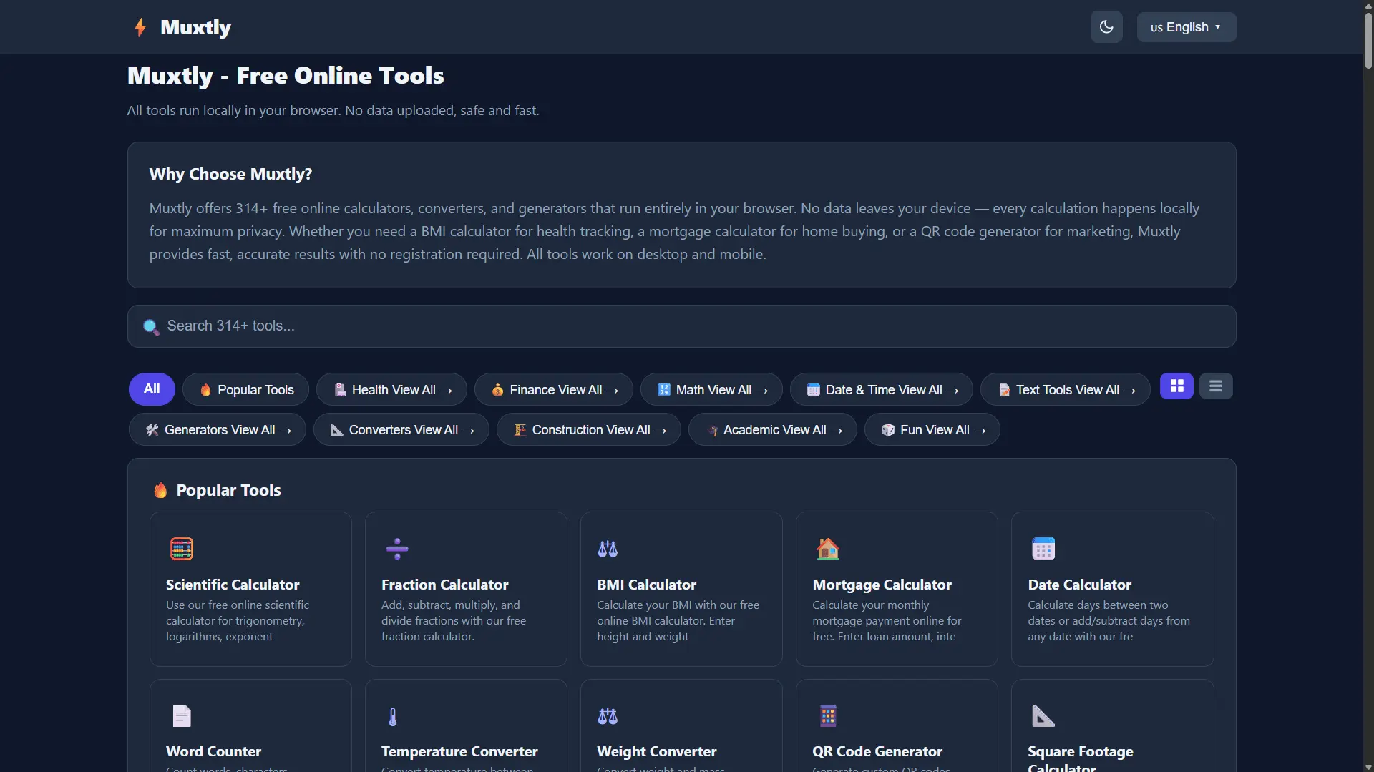This screenshot has height=772, width=1374.
Task: Click the Square Footage ruler icon
Action: [x=1043, y=716]
